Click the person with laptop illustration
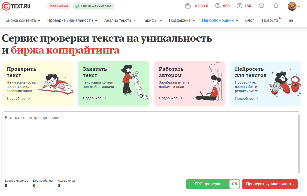The height and width of the screenshot is (196, 307). coord(207,82)
